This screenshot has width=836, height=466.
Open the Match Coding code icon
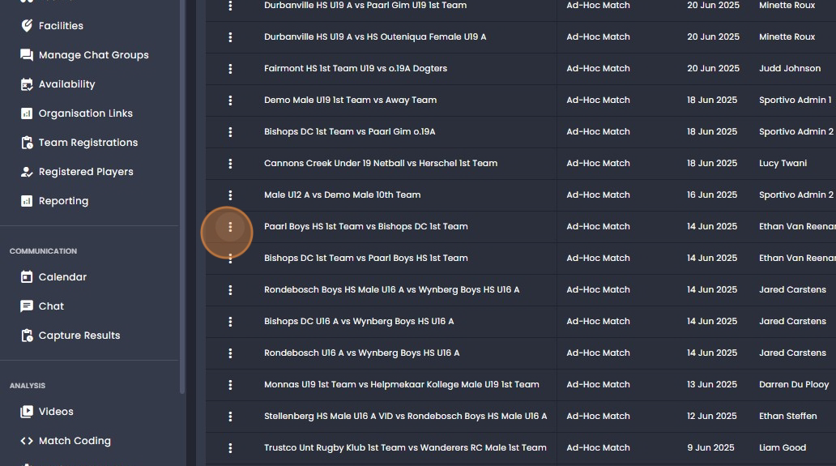(27, 441)
